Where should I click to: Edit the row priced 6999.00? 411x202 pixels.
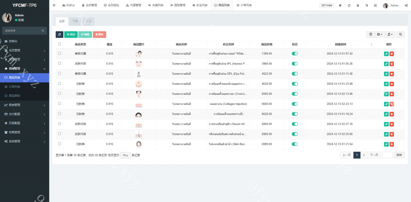click(386, 144)
